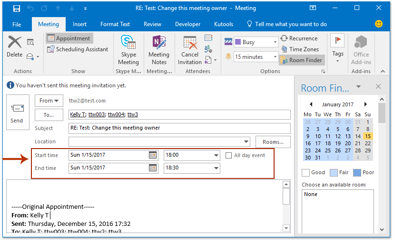
Task: Open Start time calendar picker
Action: point(153,155)
